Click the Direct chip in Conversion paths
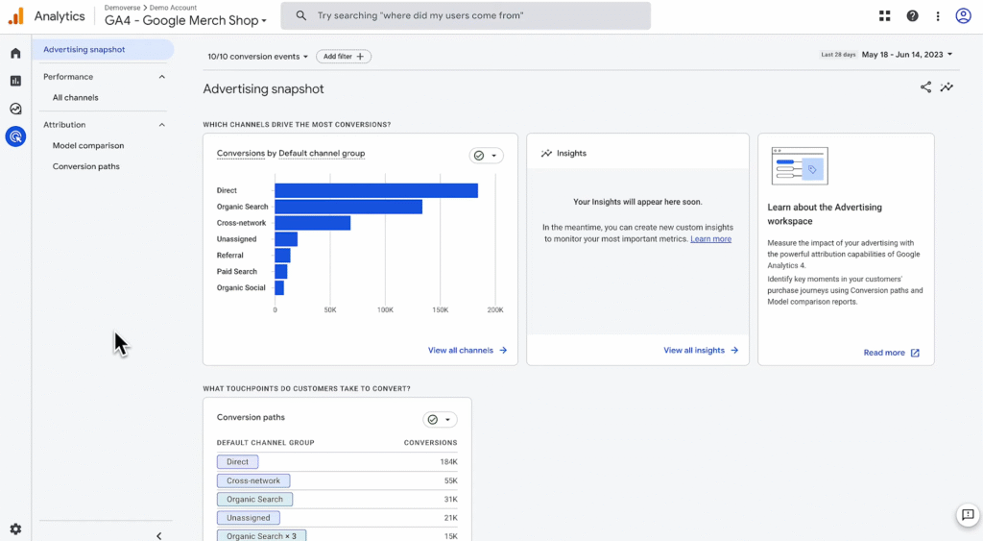 pyautogui.click(x=238, y=462)
